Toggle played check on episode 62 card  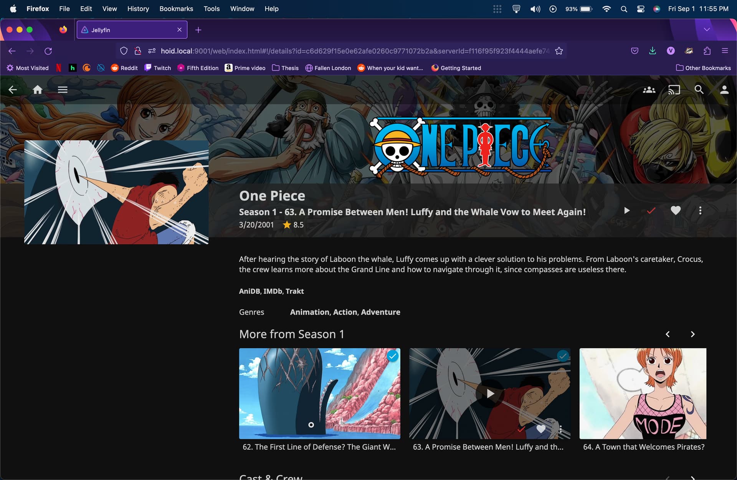point(392,356)
